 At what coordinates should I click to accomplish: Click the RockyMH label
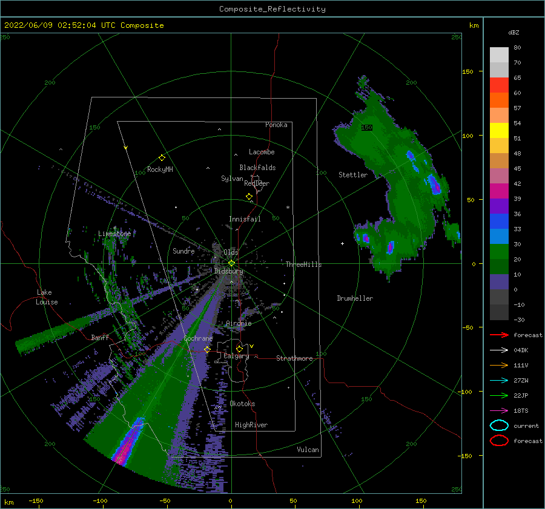click(160, 169)
